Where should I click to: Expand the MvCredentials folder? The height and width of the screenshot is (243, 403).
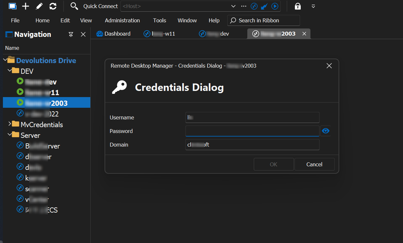click(x=9, y=124)
